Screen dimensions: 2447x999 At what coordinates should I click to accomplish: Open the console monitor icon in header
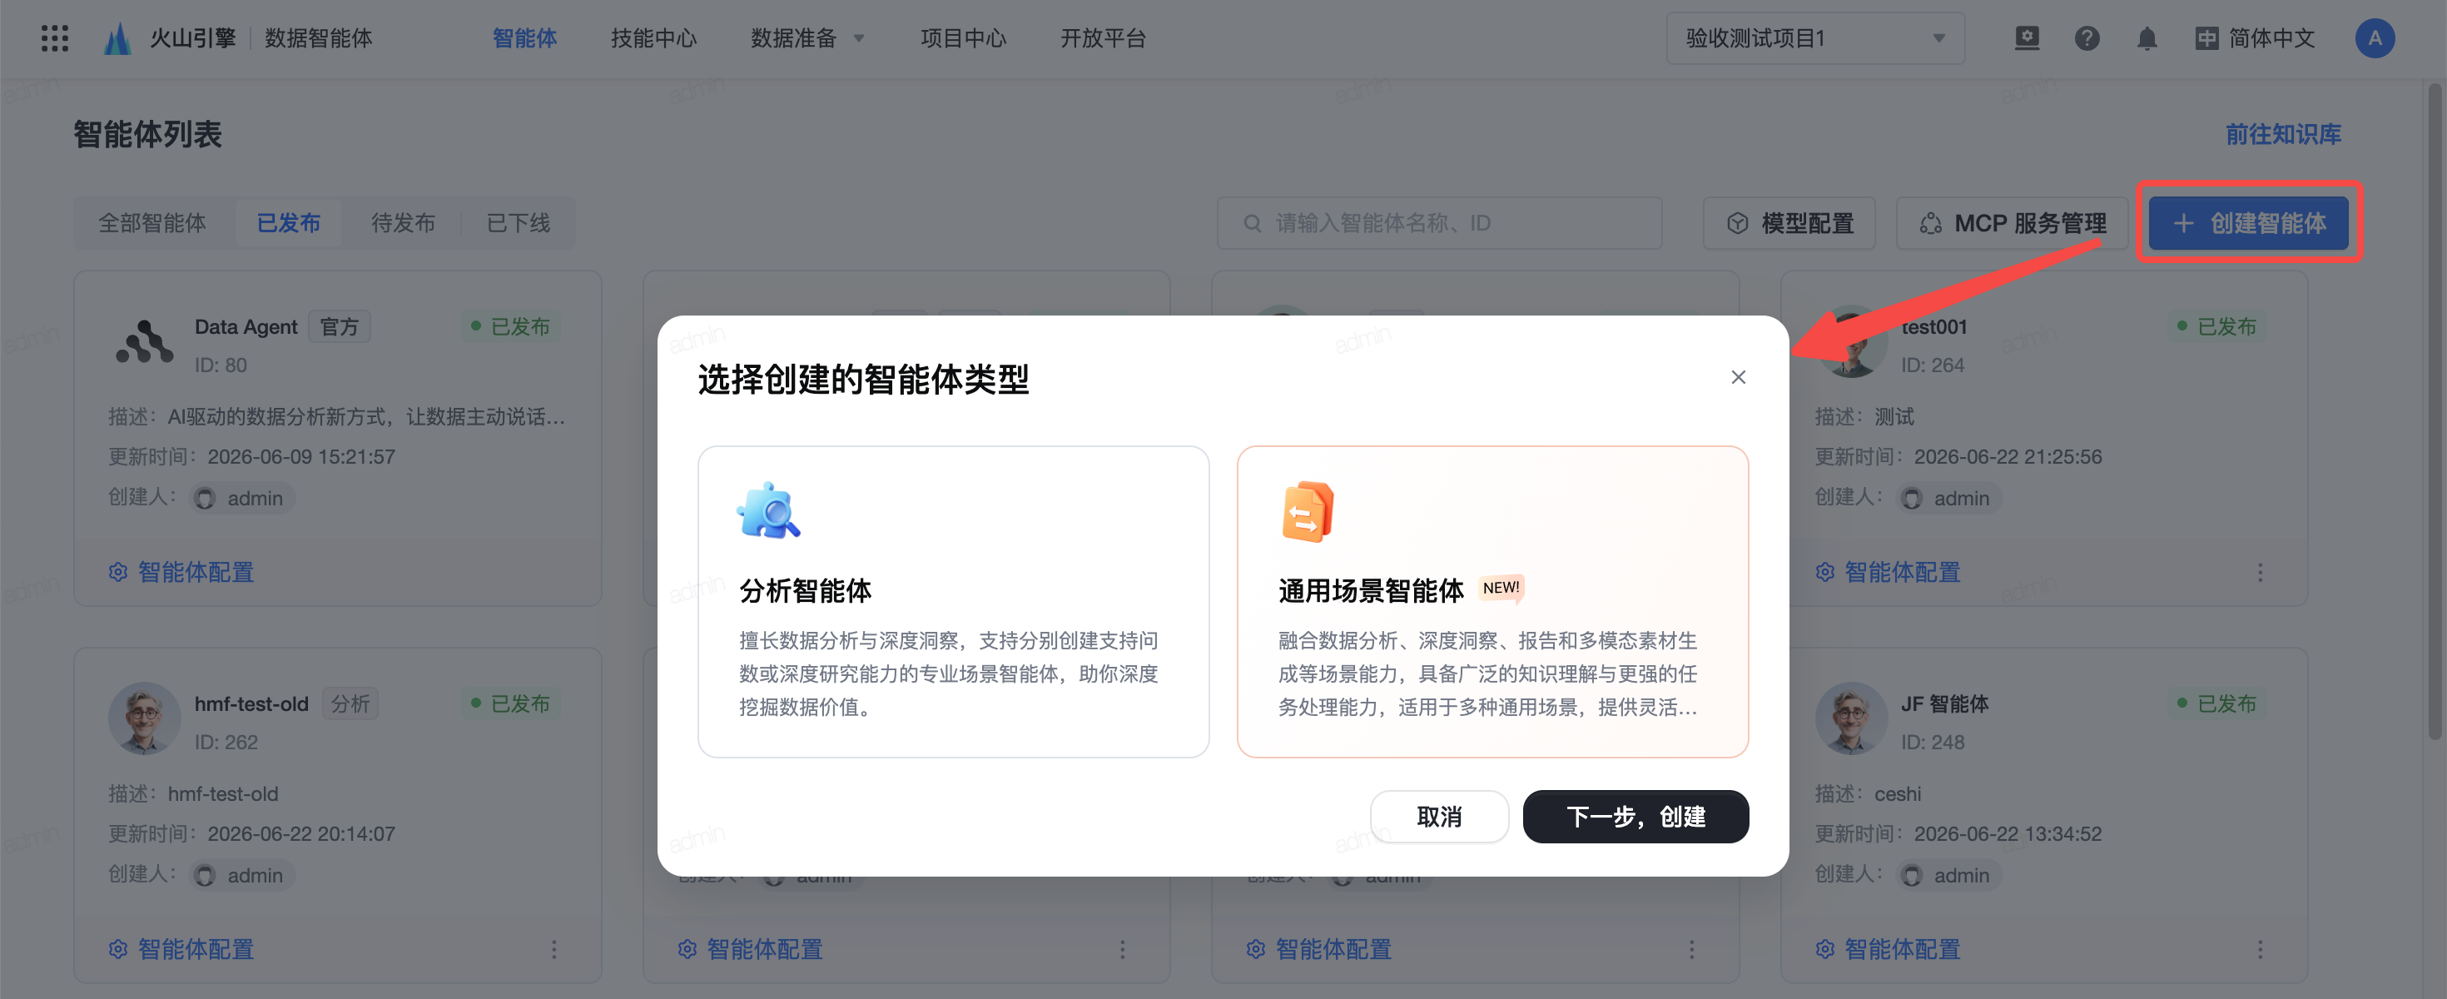click(x=2026, y=38)
